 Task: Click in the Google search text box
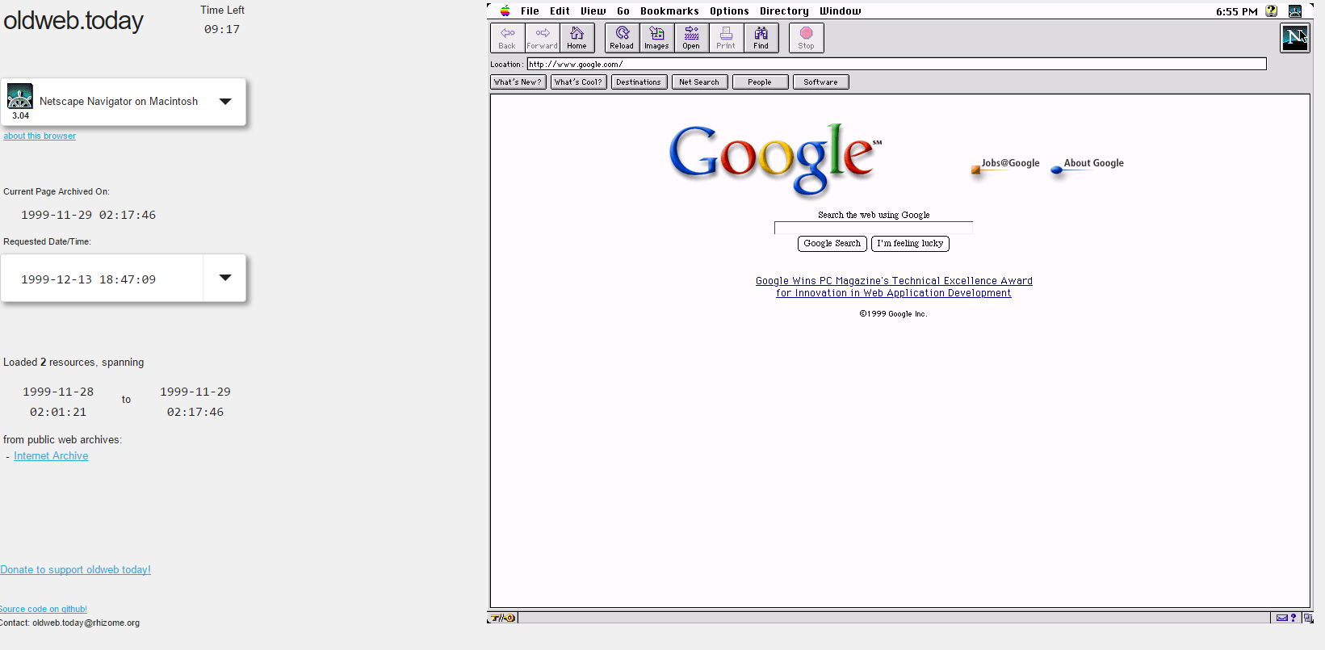(x=873, y=228)
